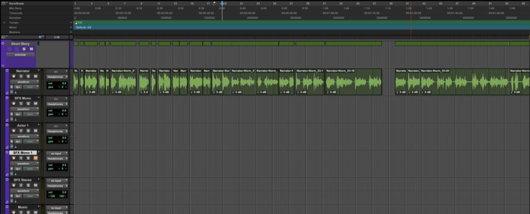Open Narrator track view waveform selector
The image size is (530, 214).
pyautogui.click(x=25, y=82)
